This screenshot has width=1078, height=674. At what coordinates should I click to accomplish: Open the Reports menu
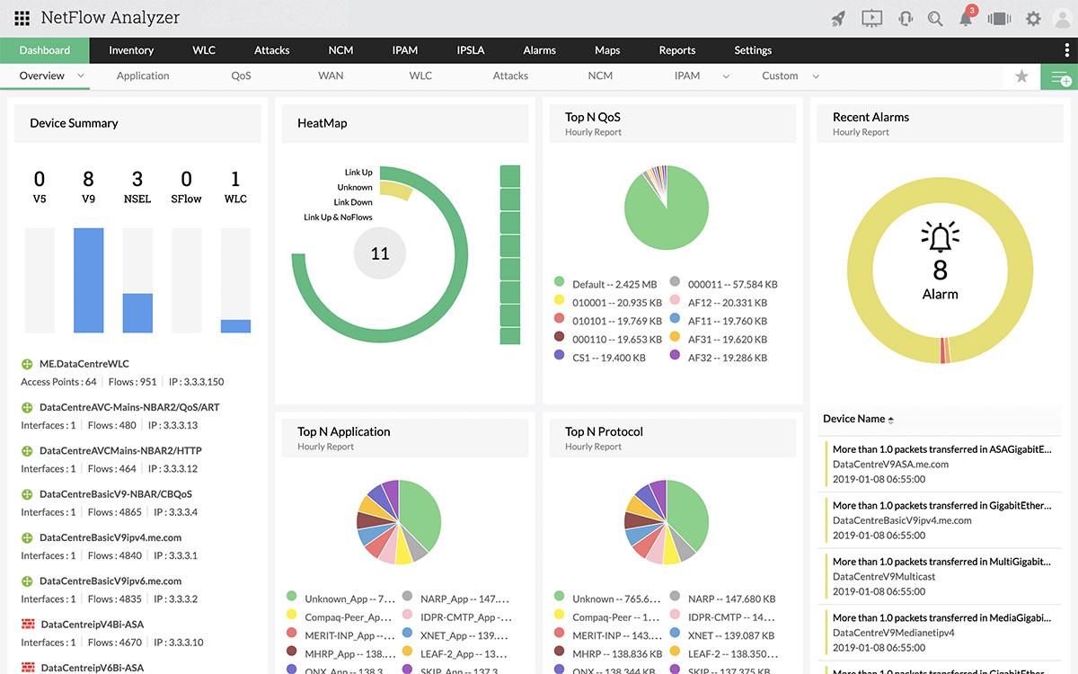pos(677,49)
